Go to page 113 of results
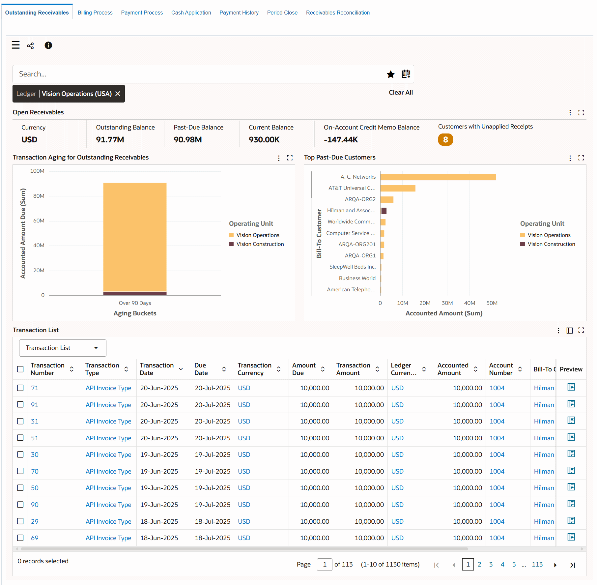Screen dimensions: 597x585 coord(537,565)
